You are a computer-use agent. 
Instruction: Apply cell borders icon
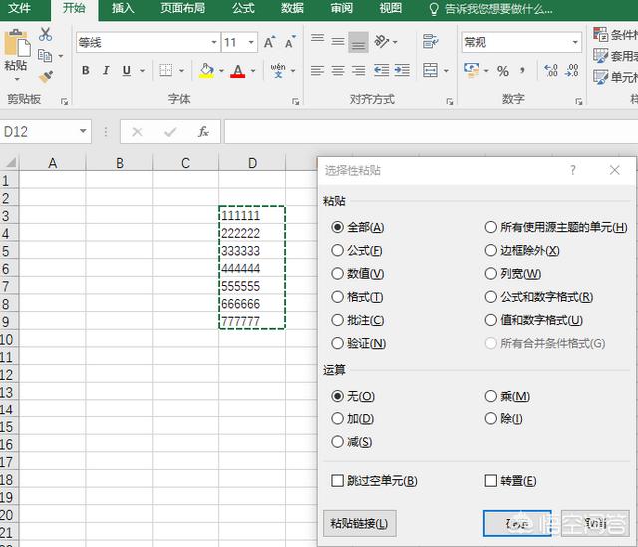tap(166, 71)
